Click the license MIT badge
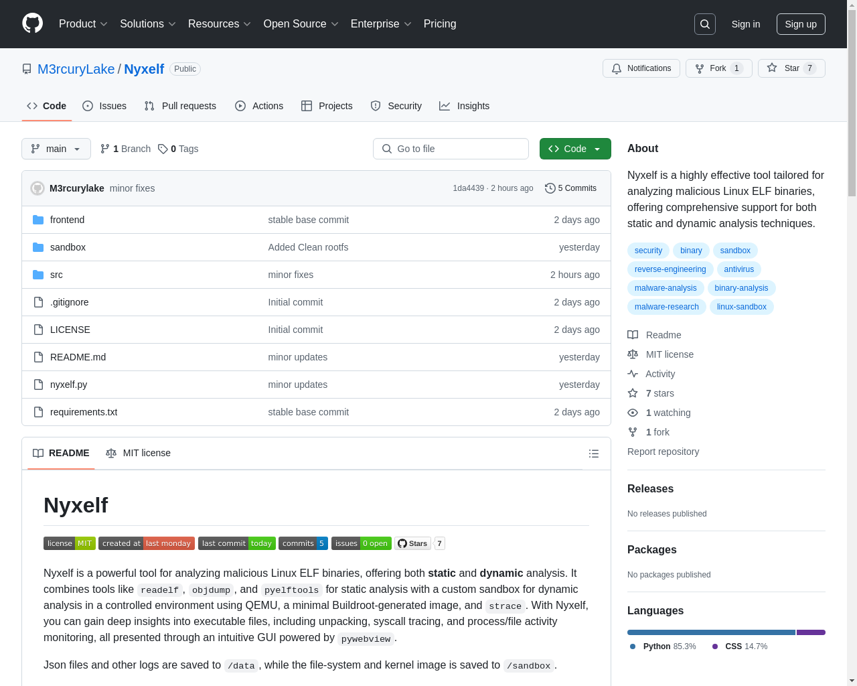Viewport: 857px width, 686px height. (x=70, y=543)
